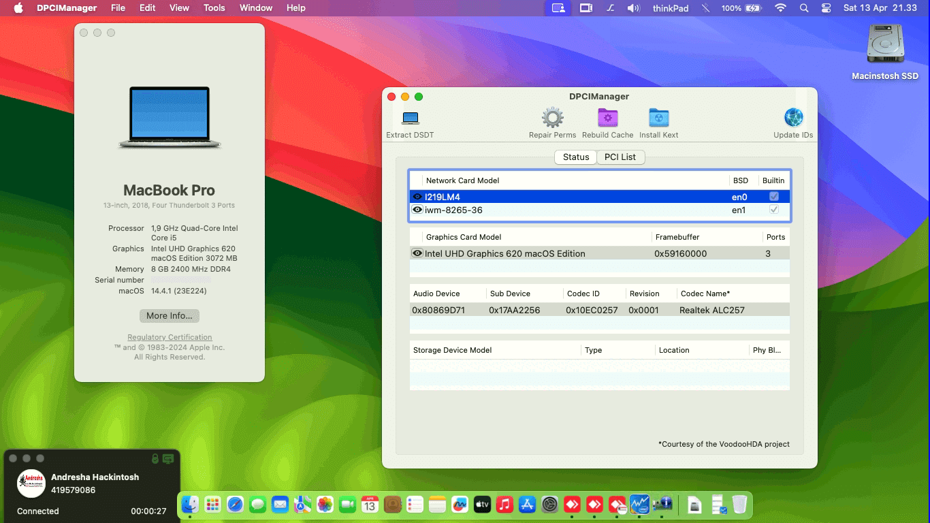
Task: Toggle the eye icon for Intel UHD Graphics 620
Action: coord(417,253)
